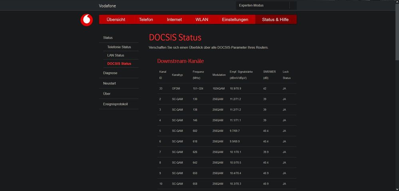Click the SNR/MER (dB) column header
399x191 pixels.
pos(270,75)
